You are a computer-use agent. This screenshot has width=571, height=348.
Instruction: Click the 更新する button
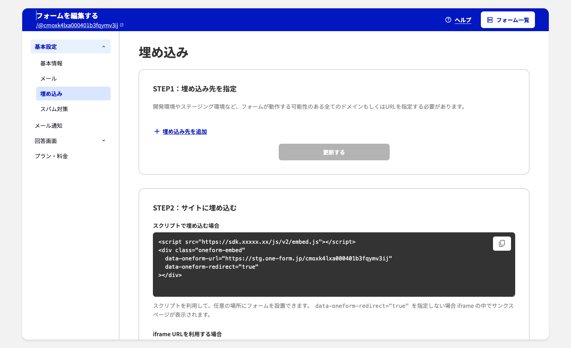(334, 152)
